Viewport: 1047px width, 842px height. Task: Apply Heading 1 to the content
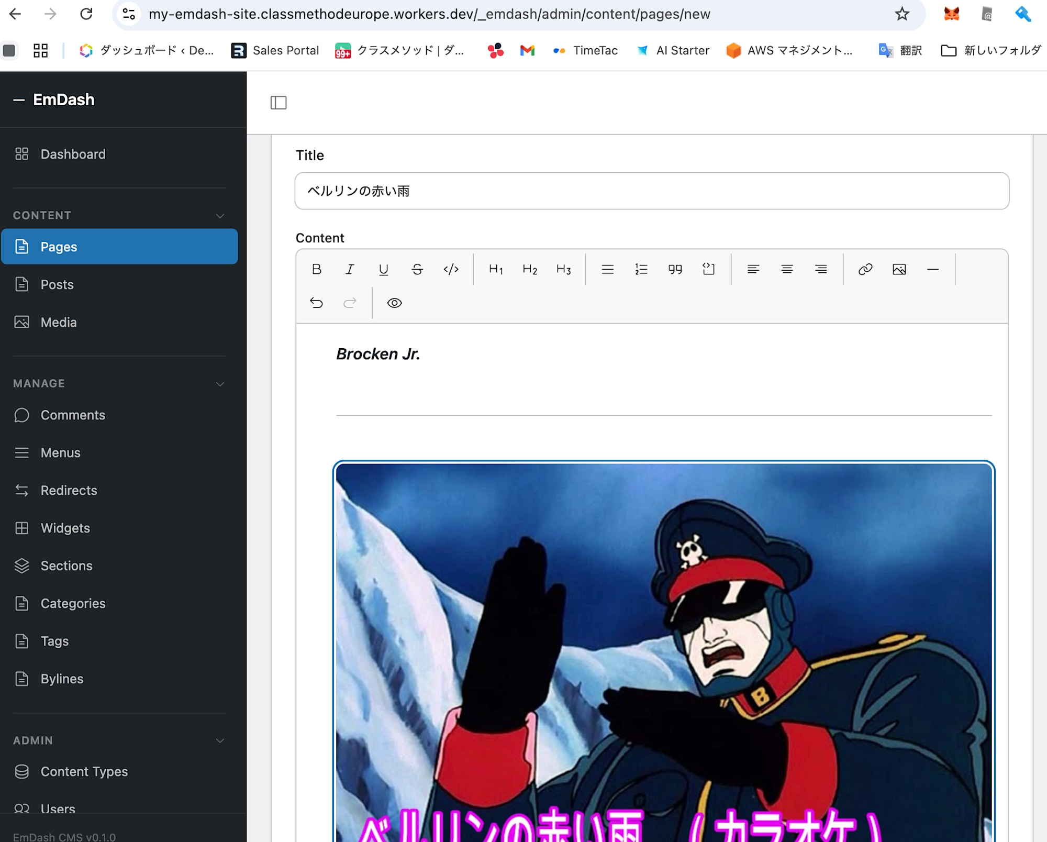click(x=495, y=269)
